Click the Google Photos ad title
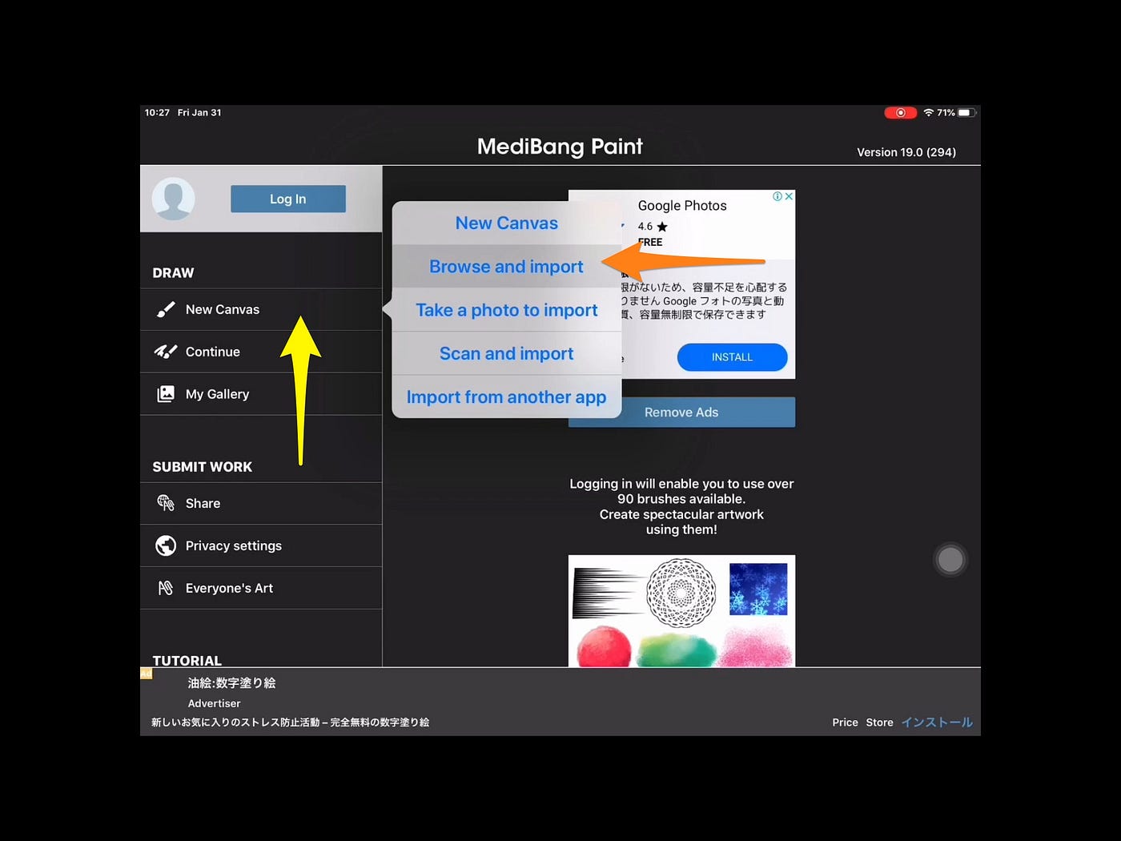This screenshot has height=841, width=1121. click(682, 206)
